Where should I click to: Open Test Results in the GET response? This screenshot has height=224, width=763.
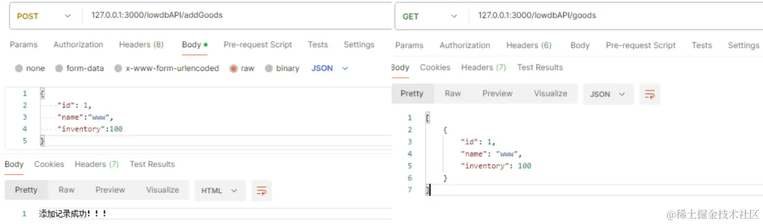click(x=540, y=67)
